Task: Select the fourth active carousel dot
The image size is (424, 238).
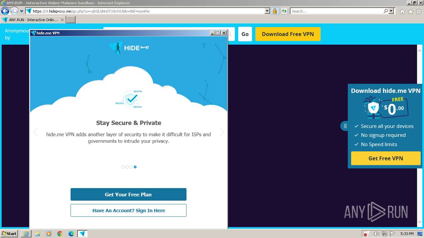Action: pyautogui.click(x=135, y=167)
